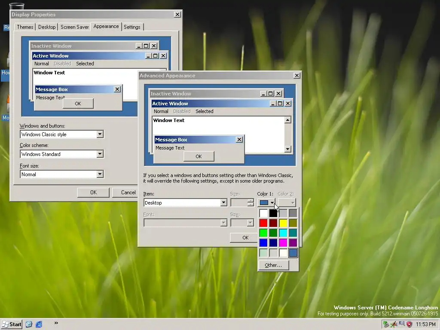Screen dimensions: 440x330
Task: Click preview scrollbar down arrow in Advanced Appearance
Action: tap(287, 149)
